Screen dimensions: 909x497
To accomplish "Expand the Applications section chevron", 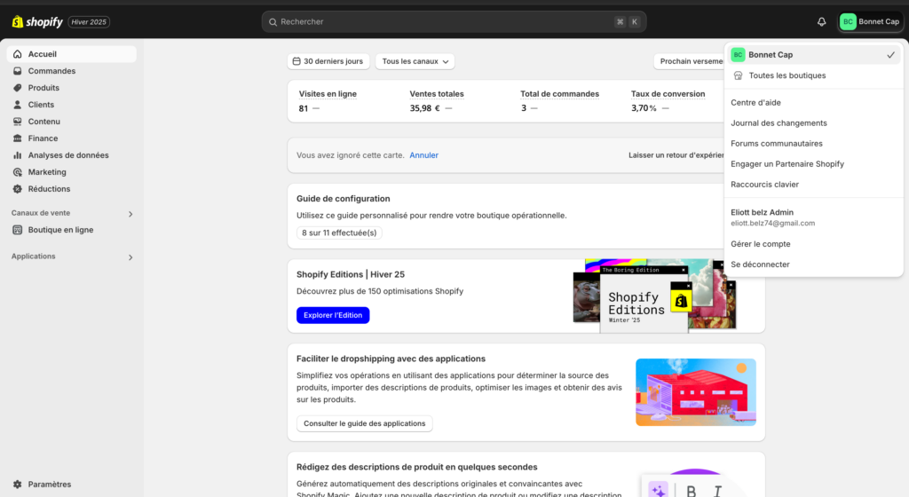I will 130,257.
